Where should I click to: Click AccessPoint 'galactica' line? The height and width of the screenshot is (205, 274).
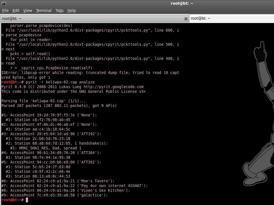(x=55, y=195)
